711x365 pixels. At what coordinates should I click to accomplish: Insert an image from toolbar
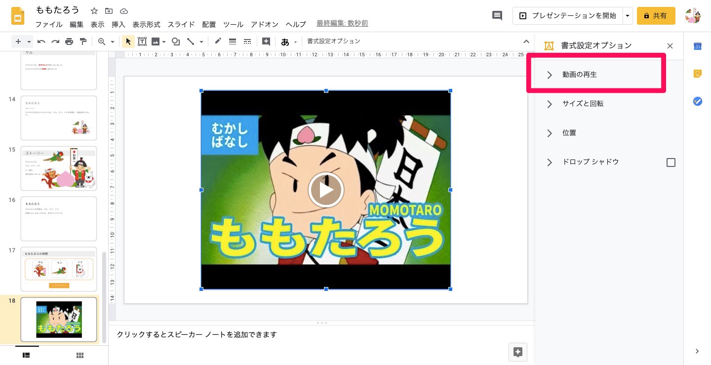click(x=156, y=41)
